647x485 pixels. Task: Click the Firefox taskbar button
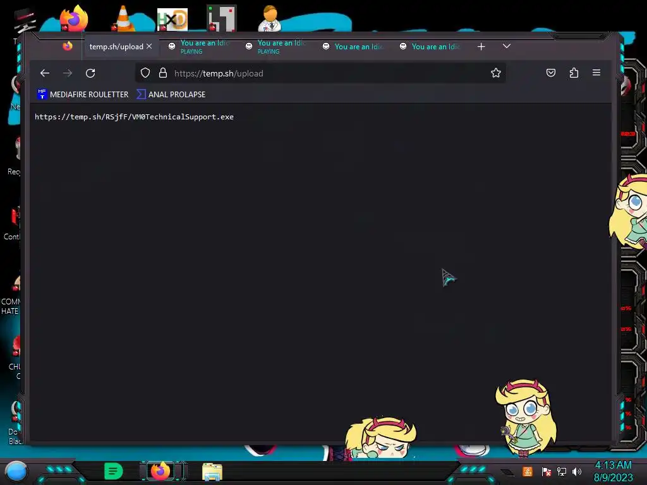pos(161,471)
